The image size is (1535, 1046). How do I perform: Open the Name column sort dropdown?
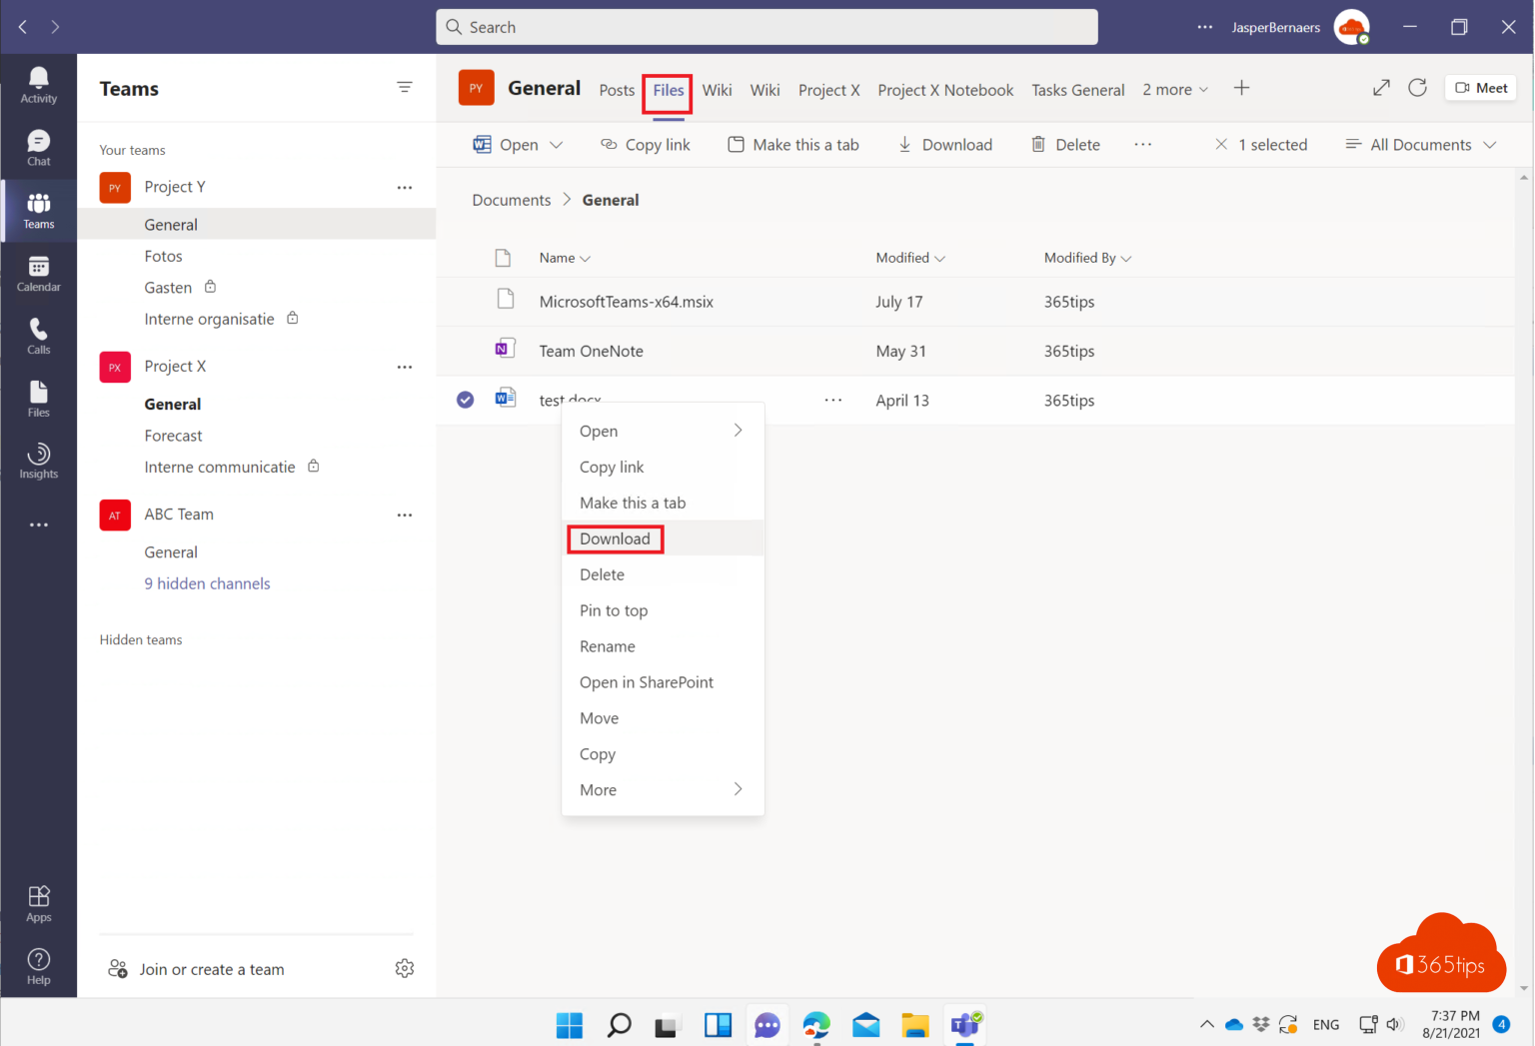click(564, 257)
